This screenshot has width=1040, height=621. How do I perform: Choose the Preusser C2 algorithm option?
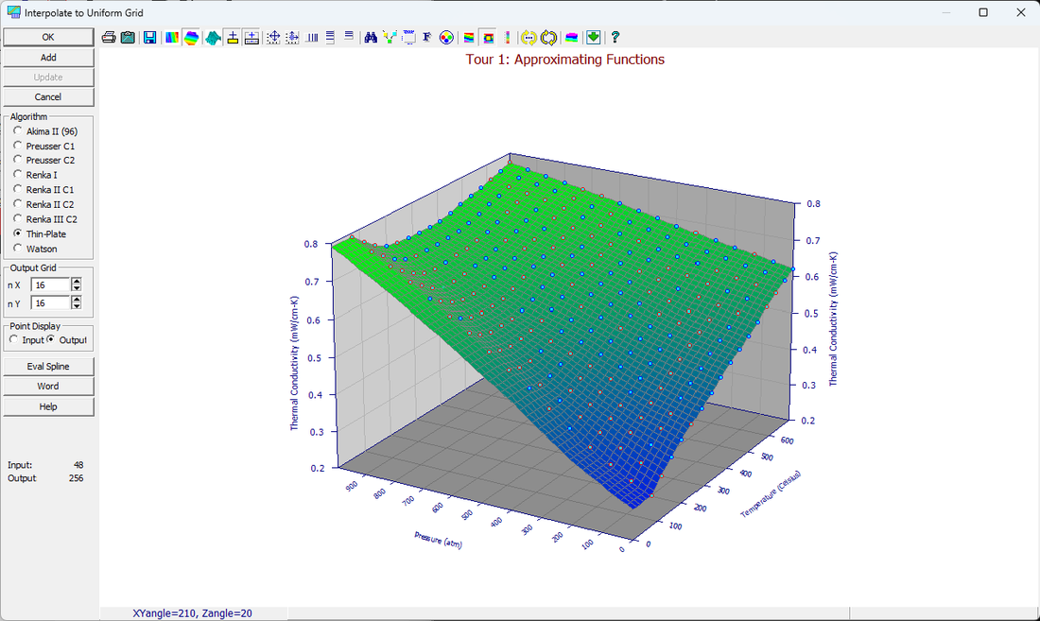point(43,161)
